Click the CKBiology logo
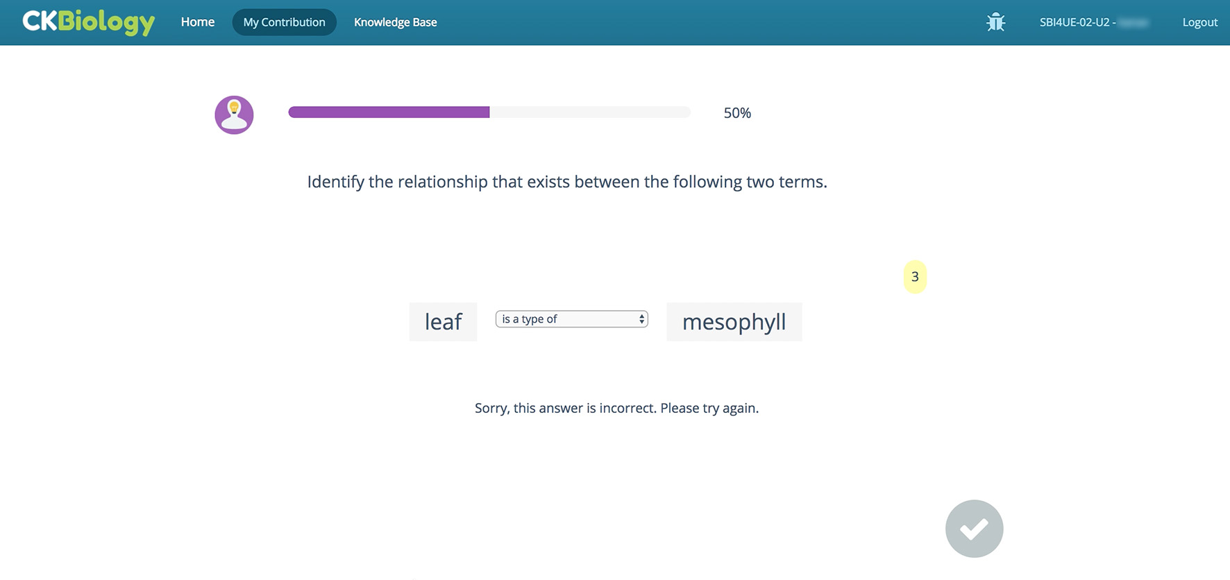1230x580 pixels. click(x=88, y=22)
